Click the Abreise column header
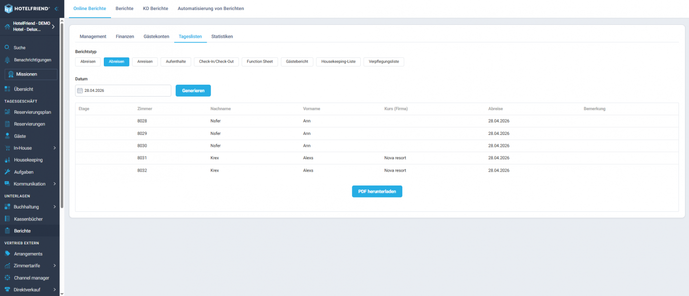The width and height of the screenshot is (689, 296). coord(495,109)
